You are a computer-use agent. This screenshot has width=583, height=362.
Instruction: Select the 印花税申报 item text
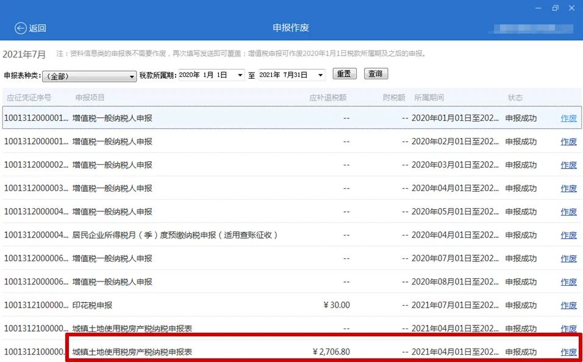[92, 305]
